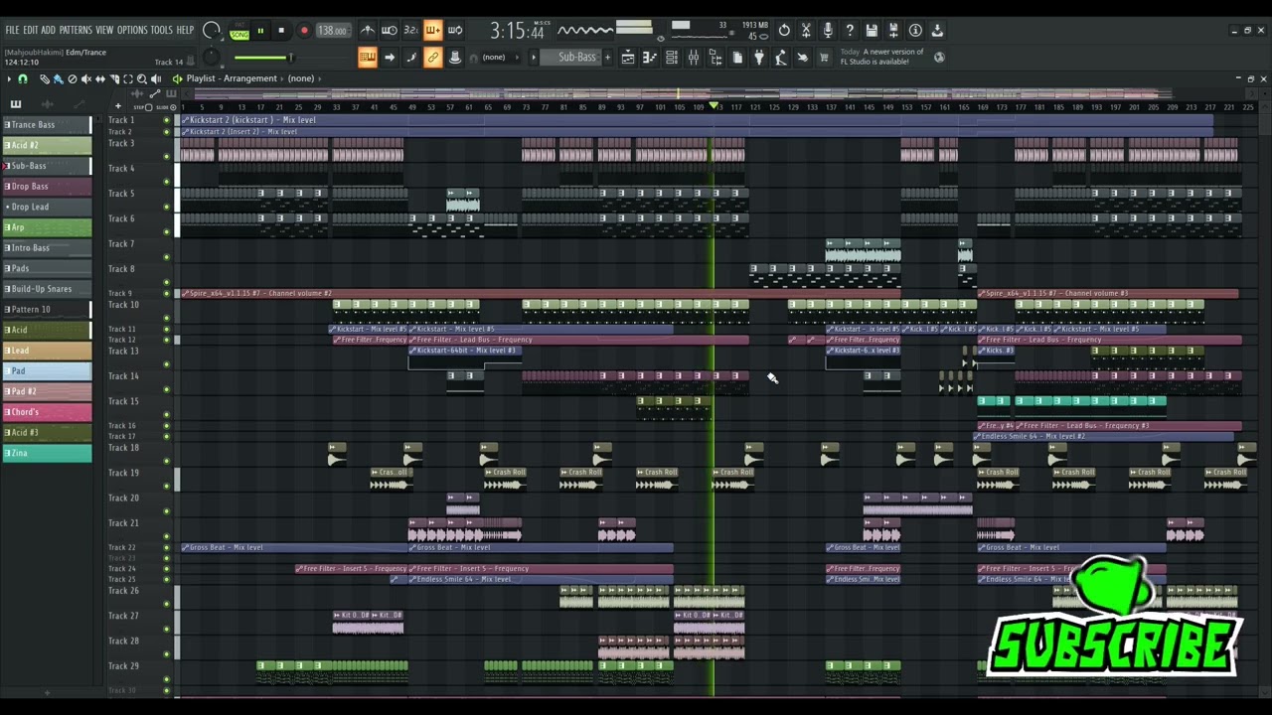Open the pattern options arrow left of Sub-Bass
This screenshot has height=715, width=1272.
click(x=534, y=58)
